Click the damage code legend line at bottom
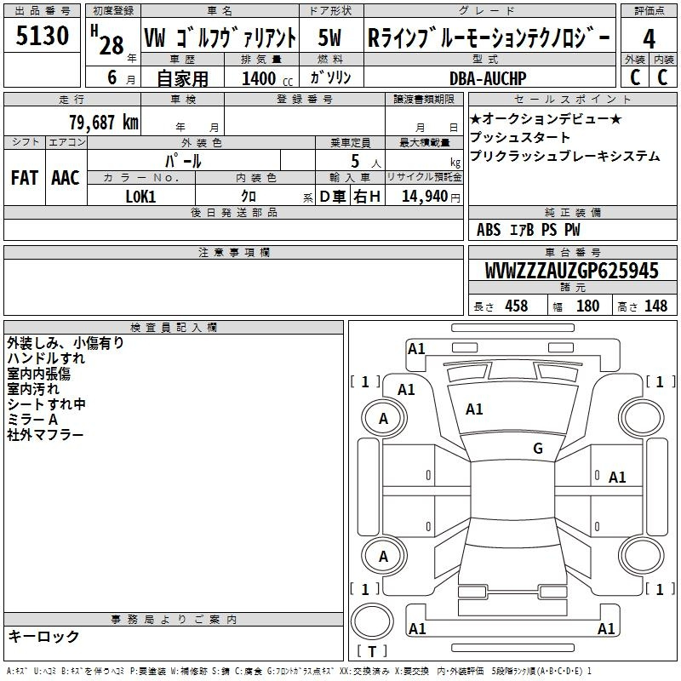 299,671
